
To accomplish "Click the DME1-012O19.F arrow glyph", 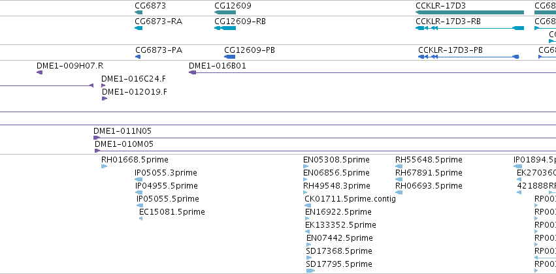I will (x=105, y=99).
